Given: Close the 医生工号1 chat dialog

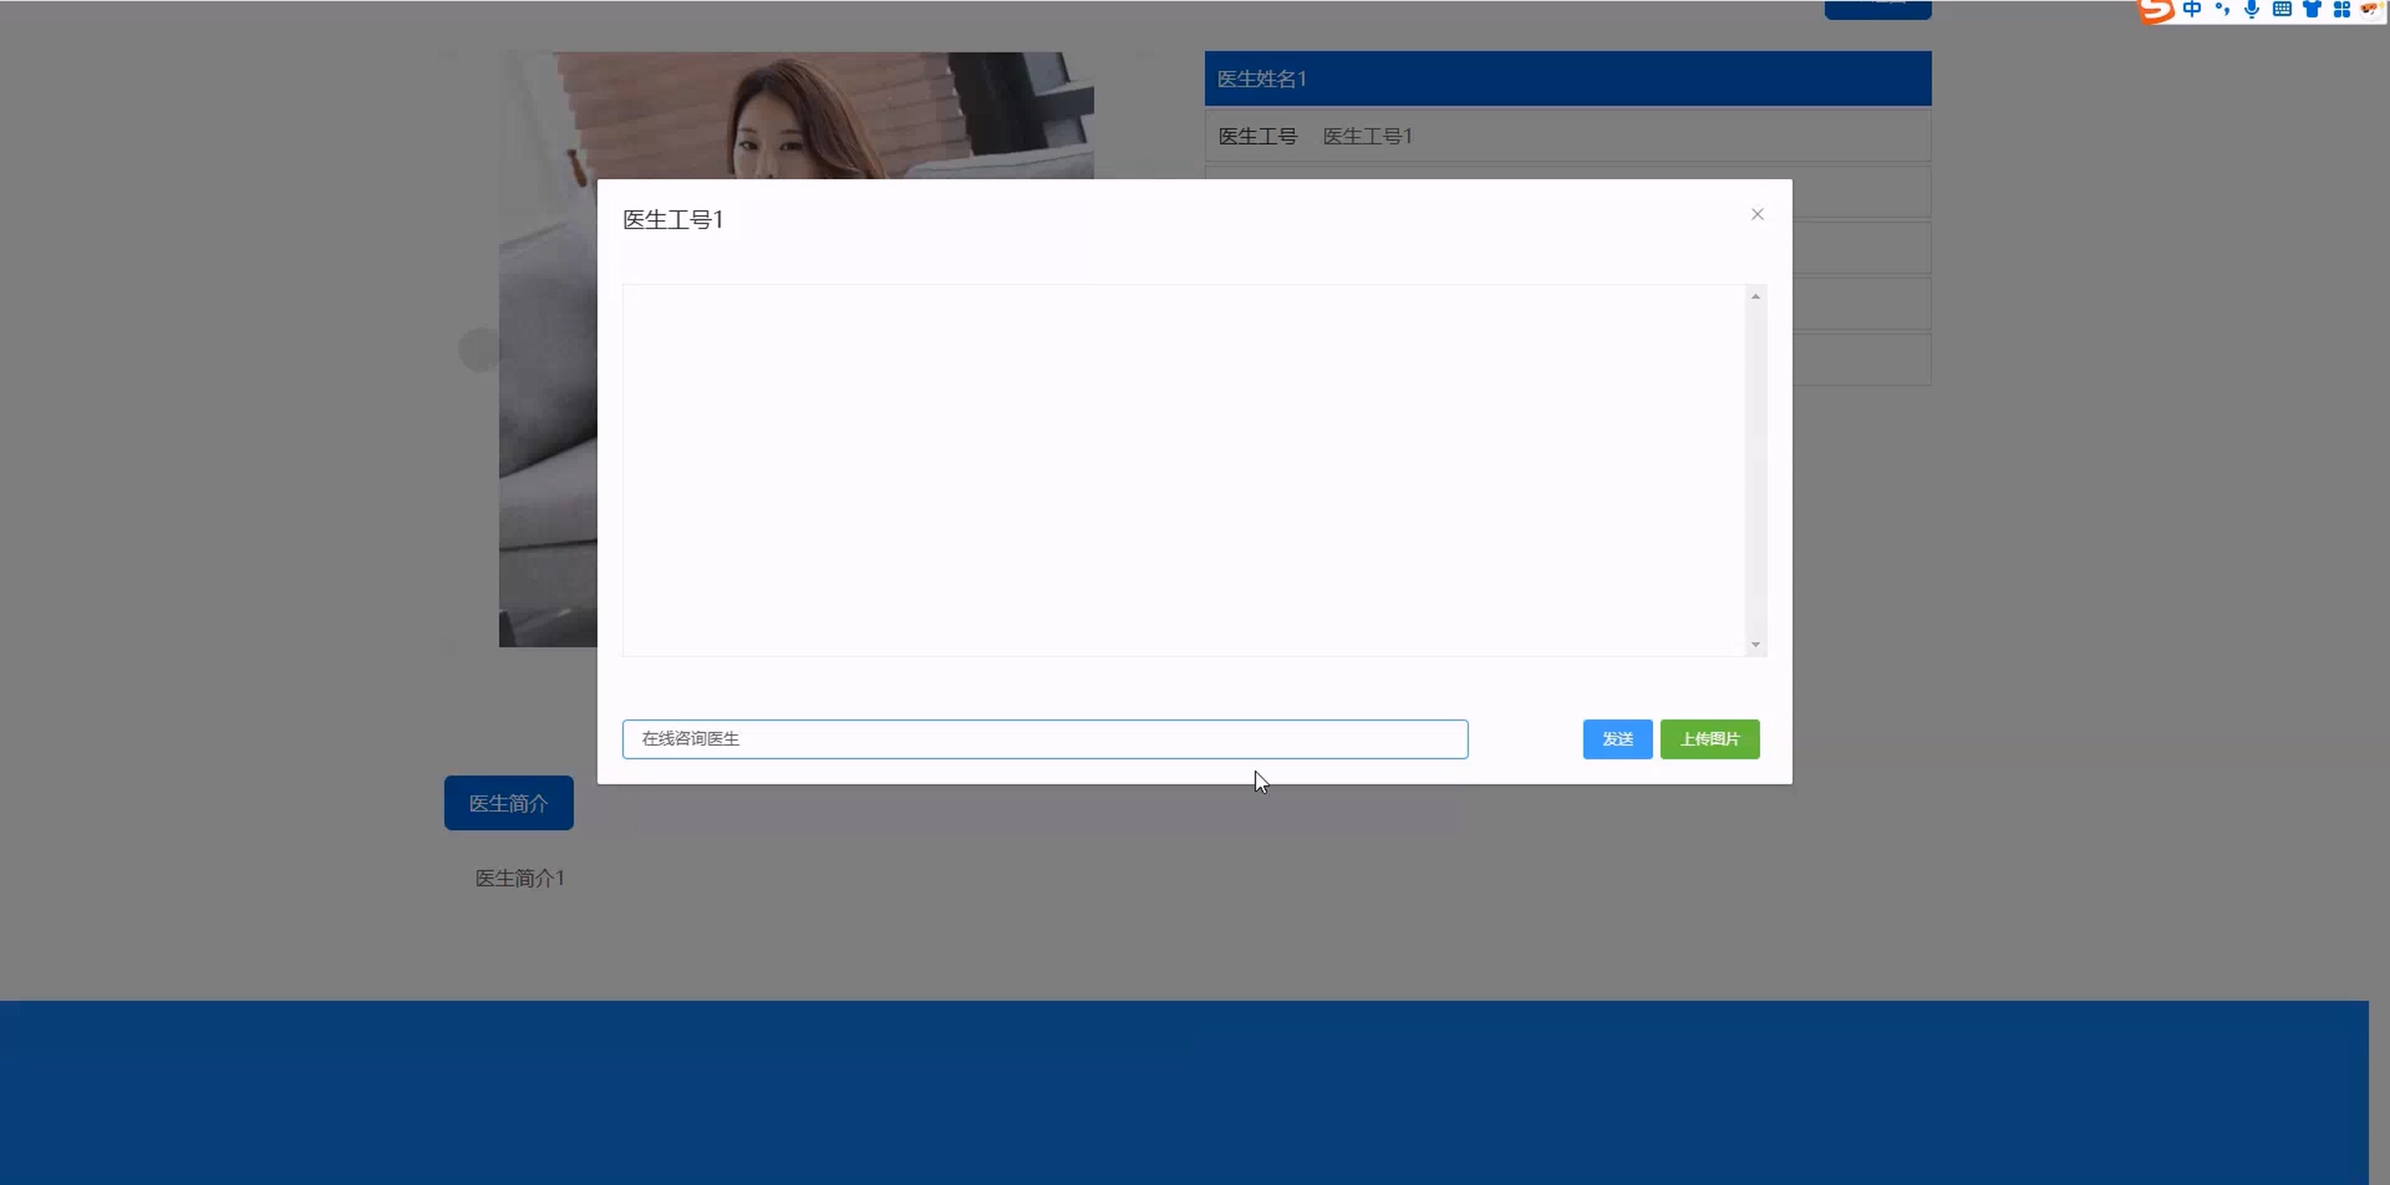Looking at the screenshot, I should click(1757, 214).
